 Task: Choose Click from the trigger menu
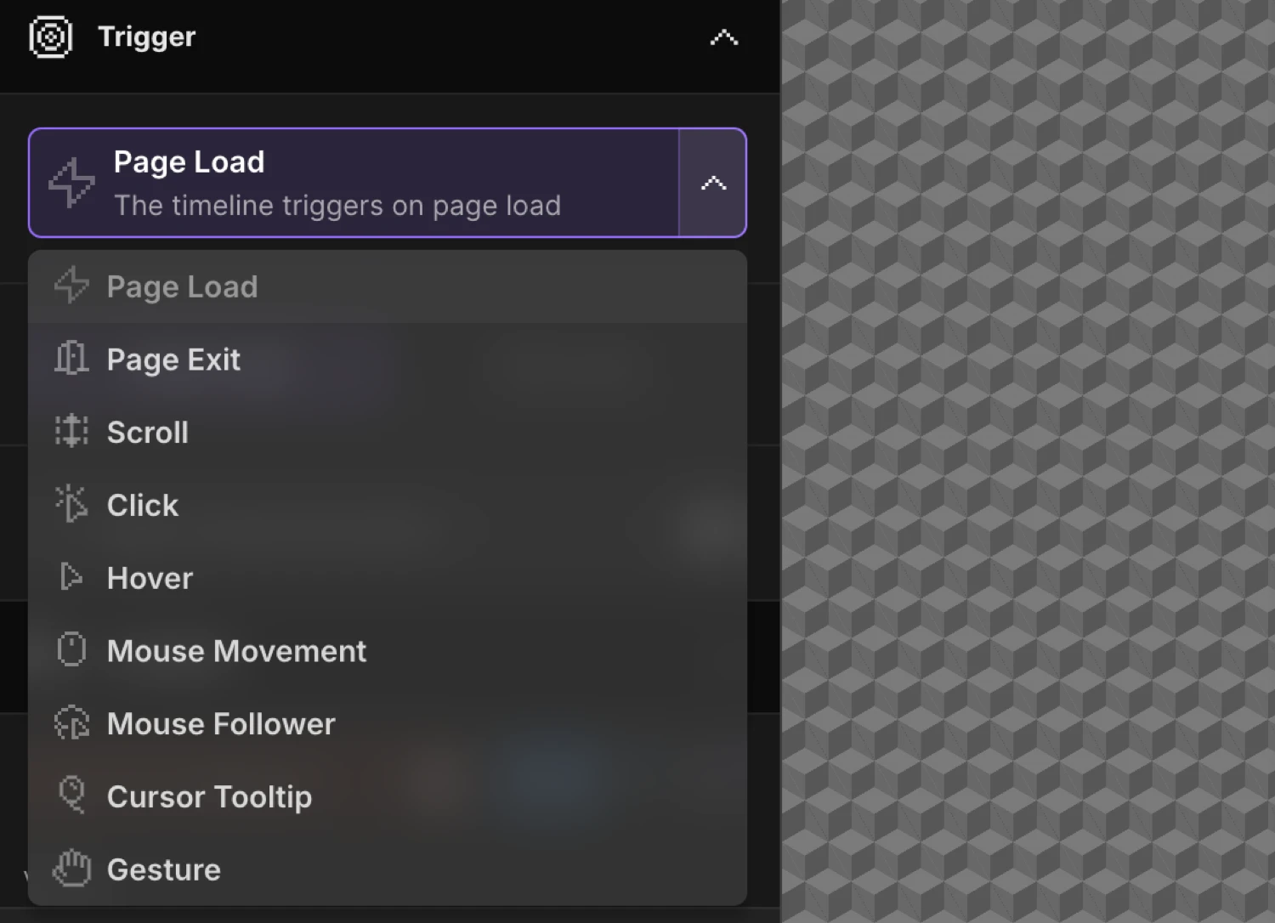coord(142,504)
